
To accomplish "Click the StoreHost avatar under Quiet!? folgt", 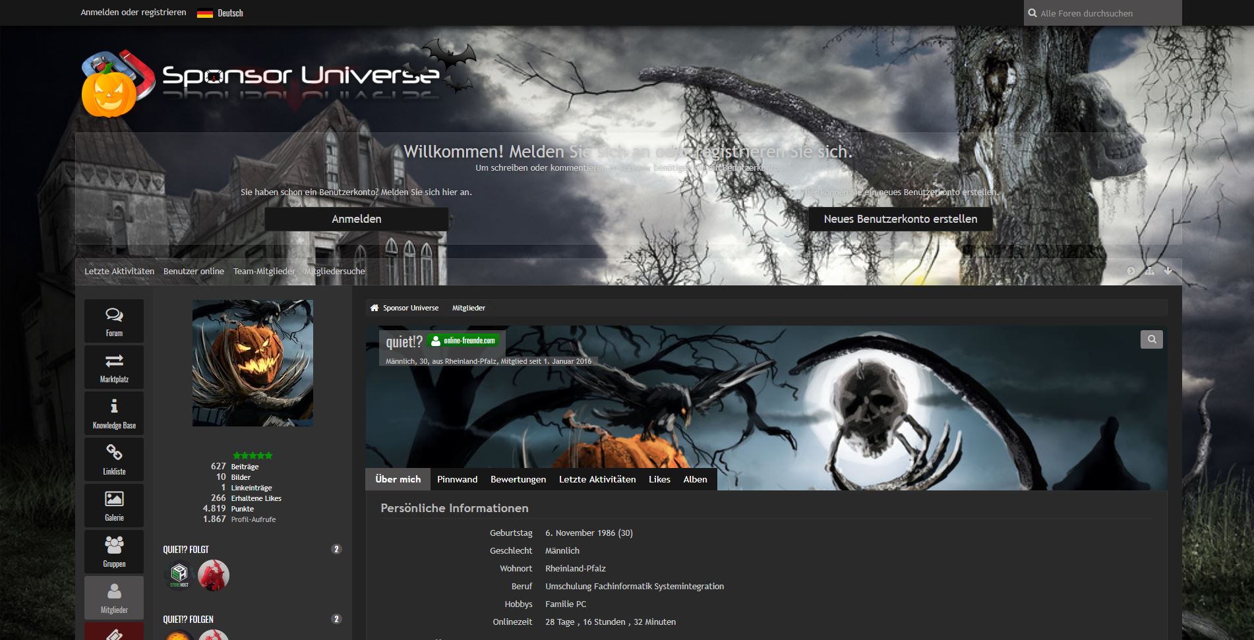I will coord(179,575).
